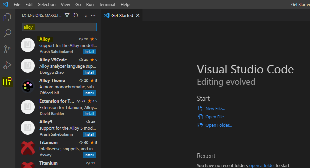Image resolution: width=310 pixels, height=168 pixels.
Task: Open the Alloy5 extension title
Action: point(46,122)
